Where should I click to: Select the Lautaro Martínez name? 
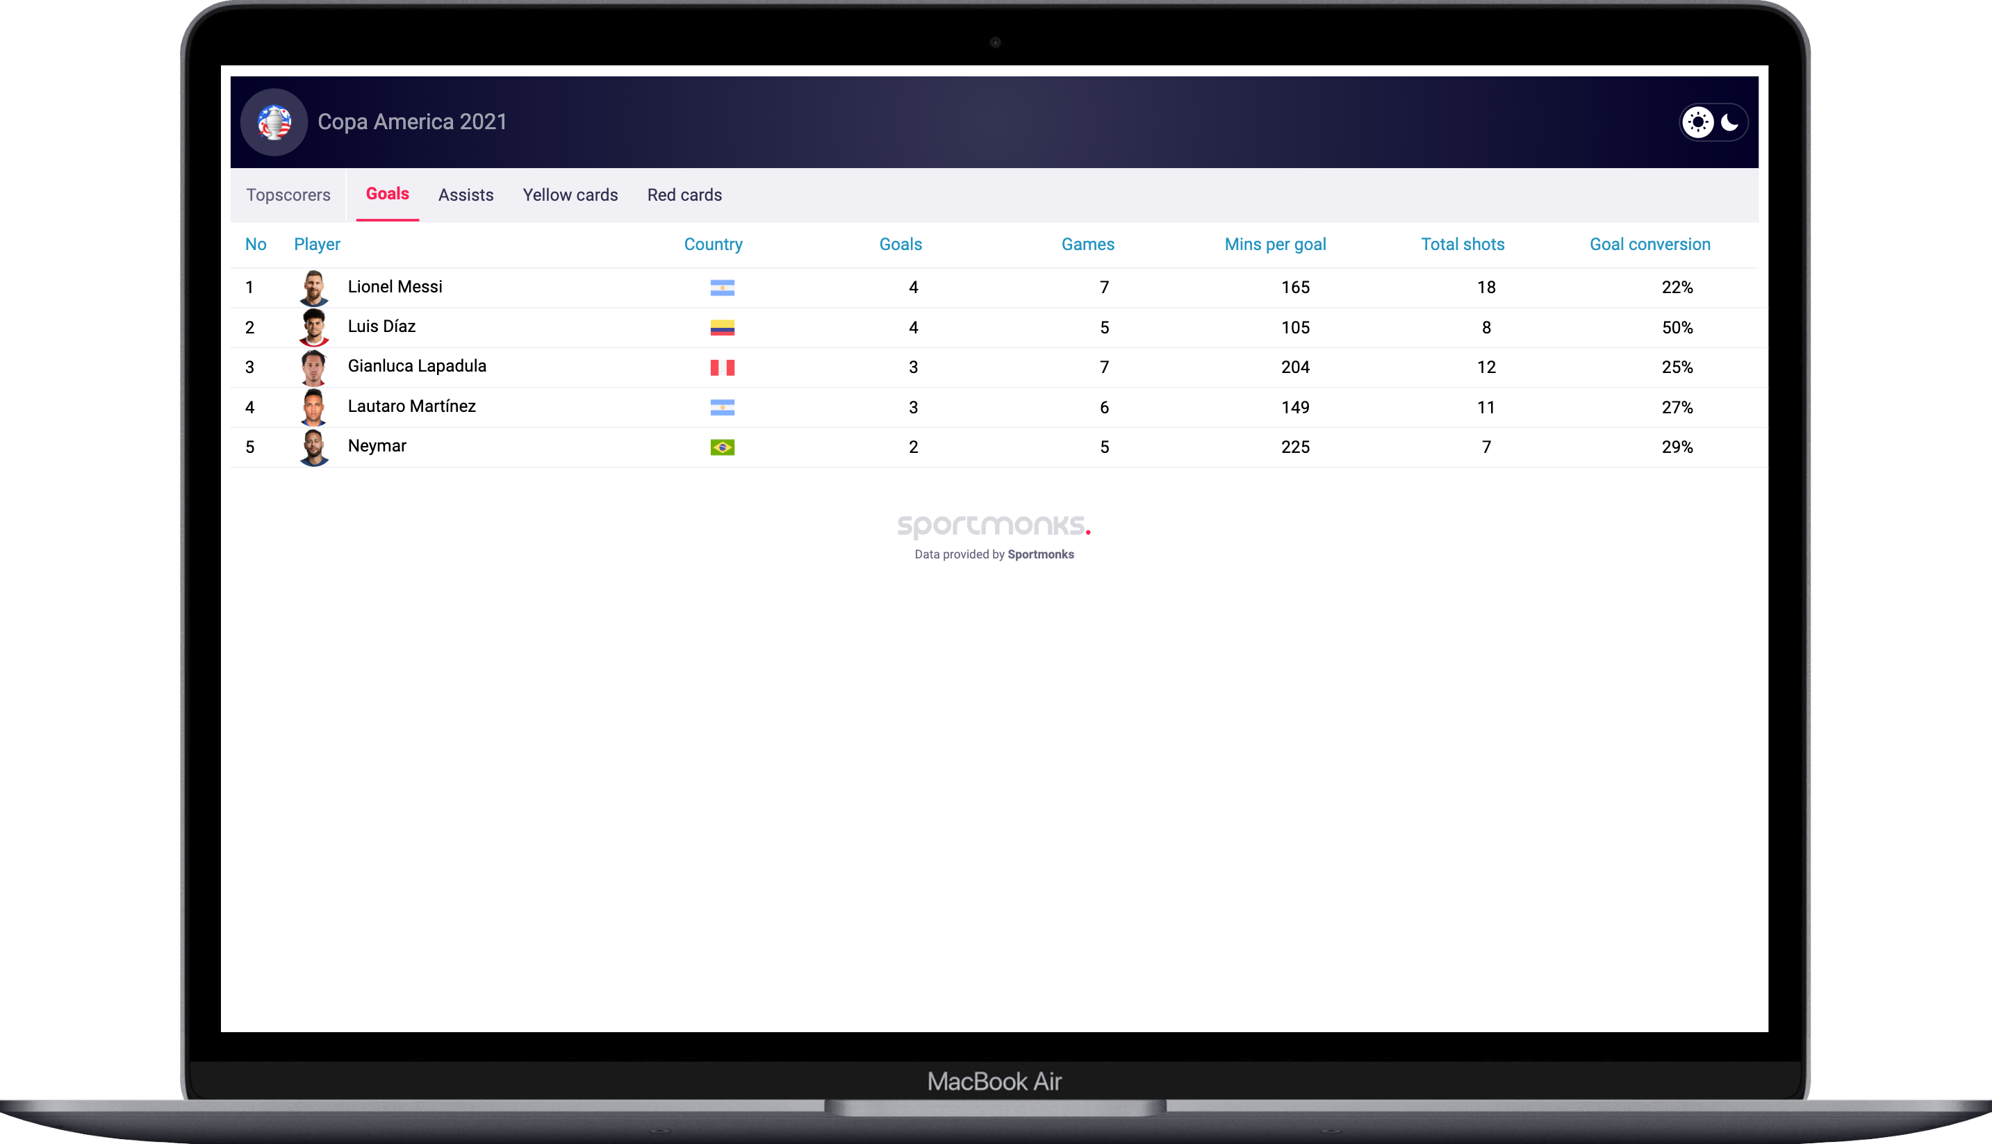[412, 406]
